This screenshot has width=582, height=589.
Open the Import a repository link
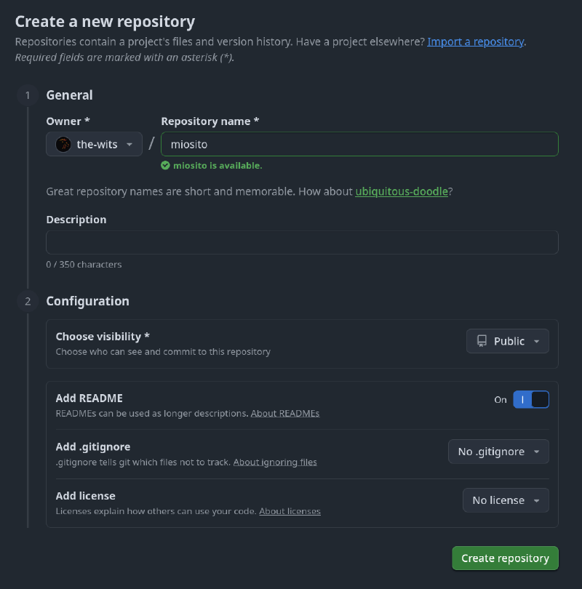click(x=475, y=41)
